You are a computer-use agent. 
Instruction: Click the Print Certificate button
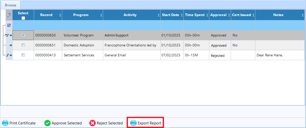(x=19, y=123)
